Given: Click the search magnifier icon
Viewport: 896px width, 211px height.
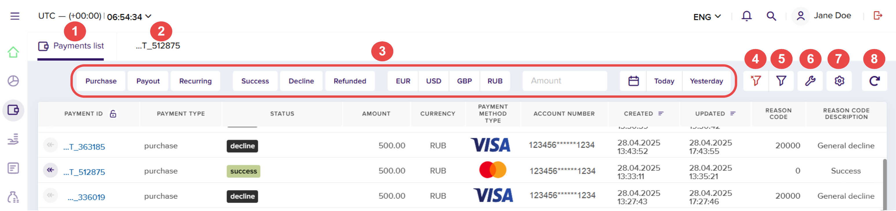Looking at the screenshot, I should [x=771, y=16].
